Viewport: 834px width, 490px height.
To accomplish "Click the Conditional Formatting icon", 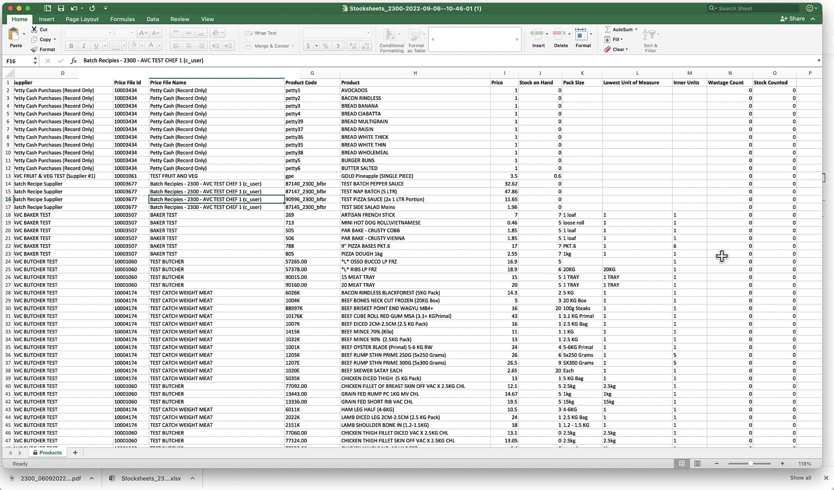I will [389, 35].
